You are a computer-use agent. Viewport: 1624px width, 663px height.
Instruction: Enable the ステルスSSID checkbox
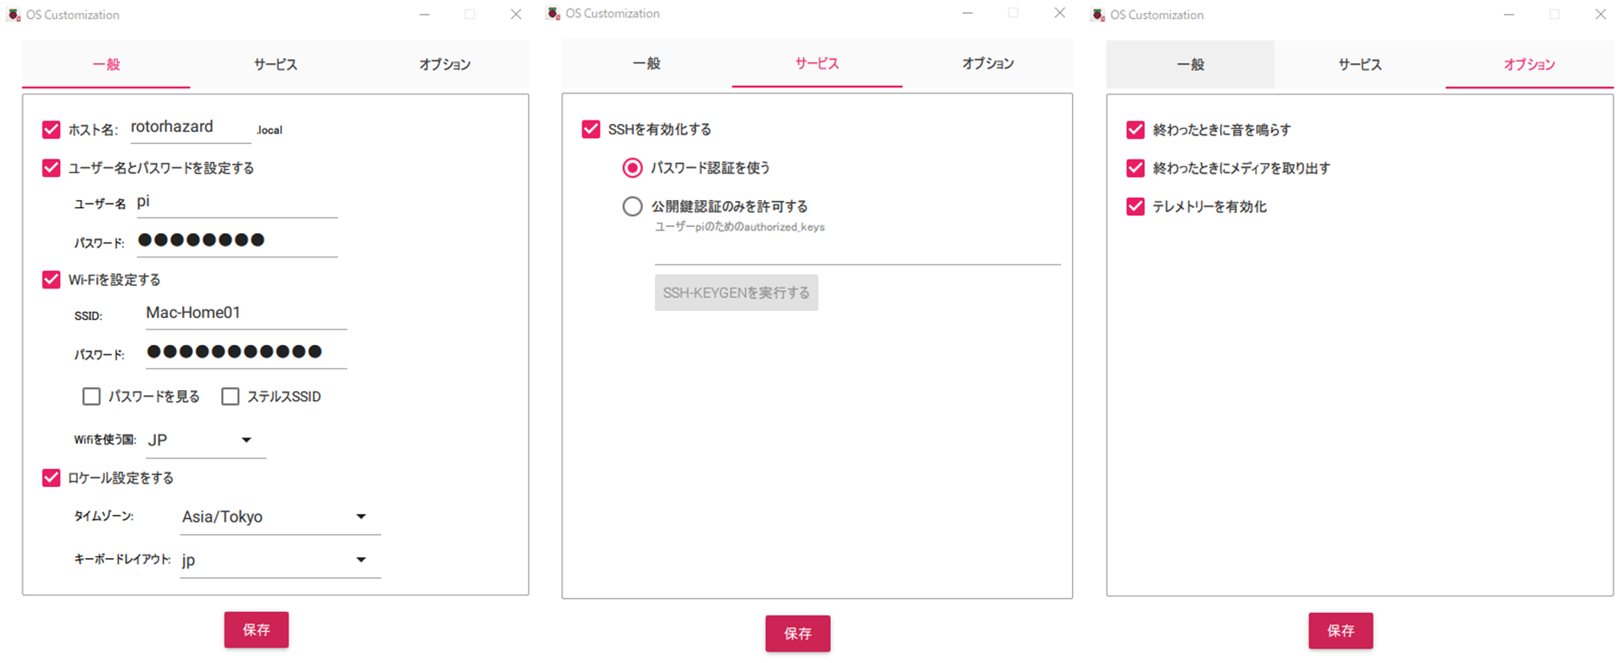tap(231, 396)
